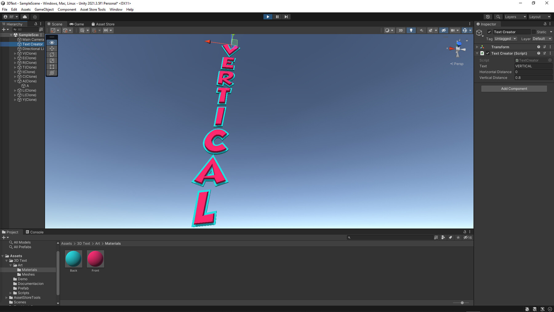
Task: Open the Undo History button
Action: point(488,17)
